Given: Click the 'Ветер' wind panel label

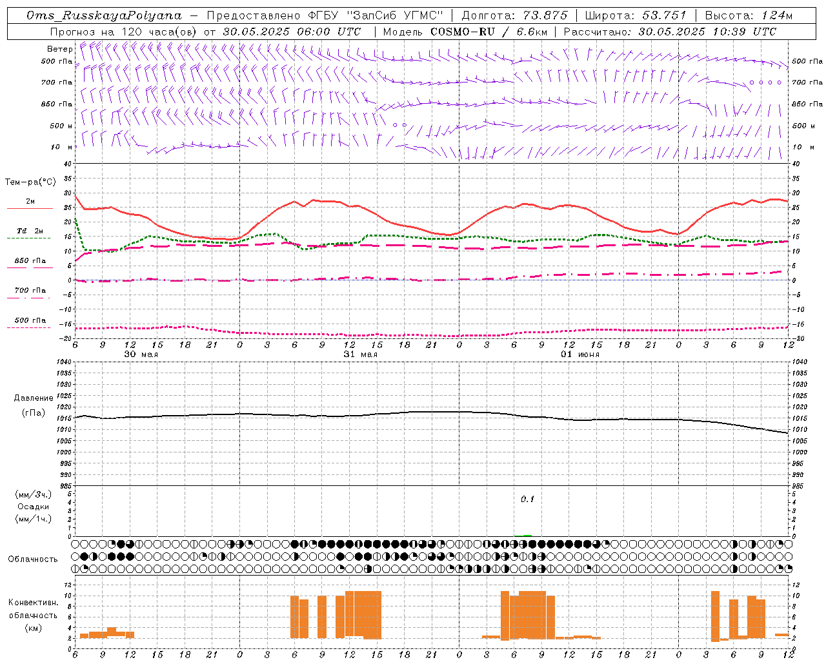Looking at the screenshot, I should [60, 49].
